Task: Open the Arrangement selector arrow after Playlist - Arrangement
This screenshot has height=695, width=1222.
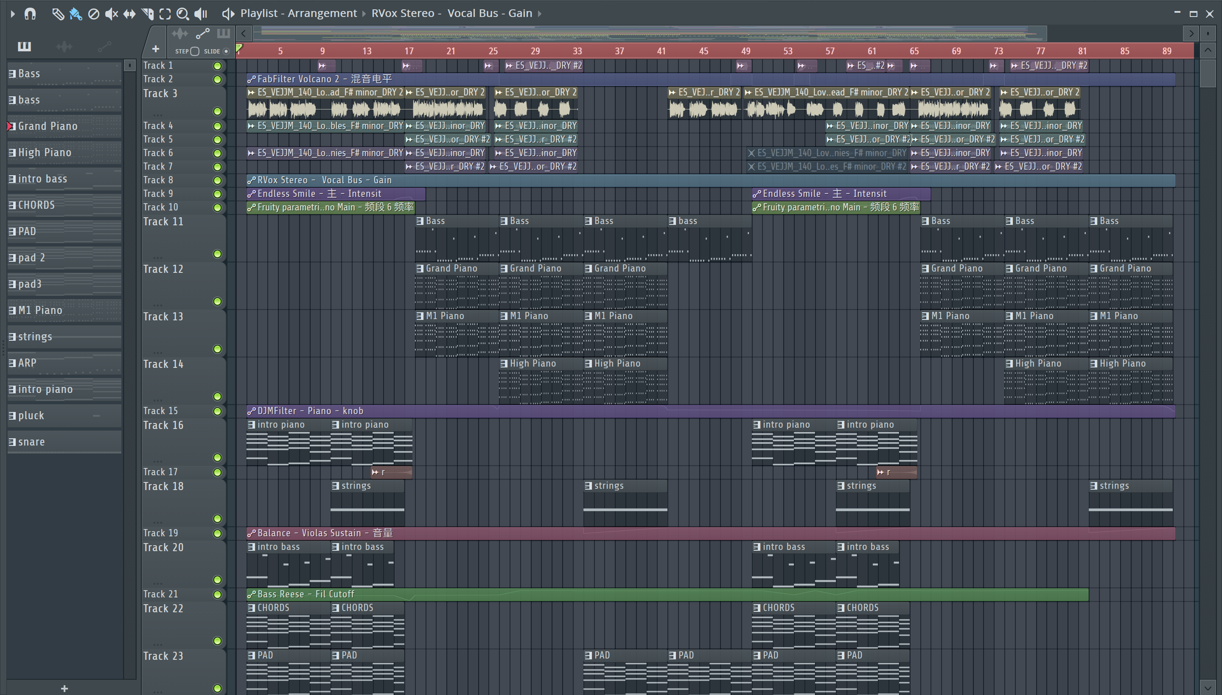Action: click(x=364, y=14)
